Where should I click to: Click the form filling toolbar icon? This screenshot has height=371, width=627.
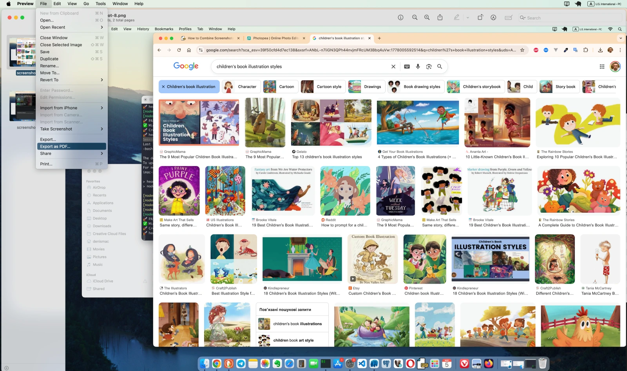[x=509, y=18]
